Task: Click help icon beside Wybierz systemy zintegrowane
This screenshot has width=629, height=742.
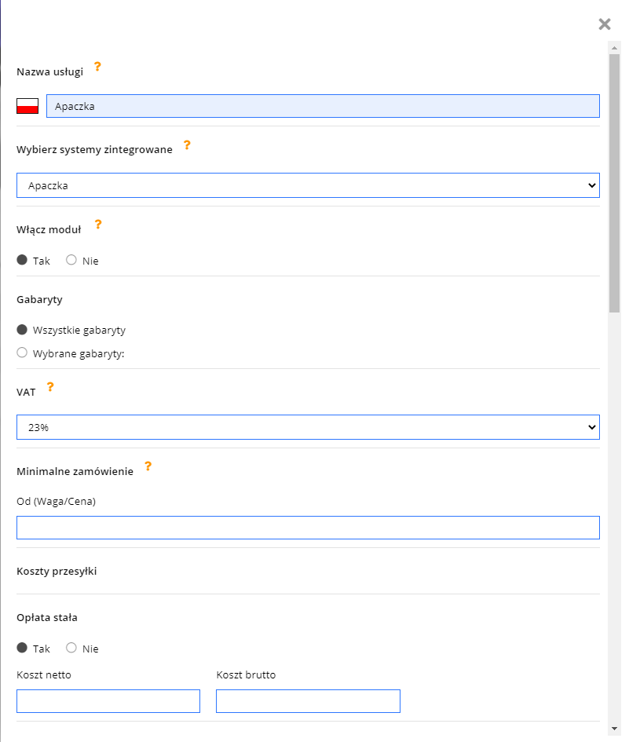Action: [187, 145]
